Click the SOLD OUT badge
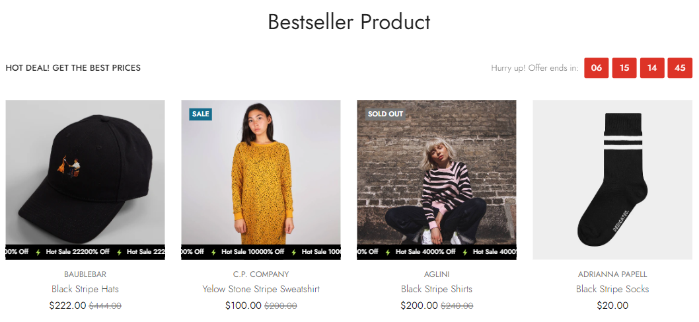Viewport: 699px width, 322px height. point(385,114)
